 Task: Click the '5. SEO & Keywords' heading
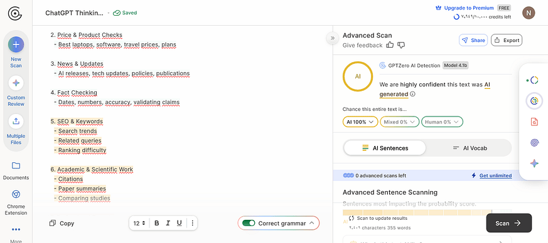click(77, 121)
